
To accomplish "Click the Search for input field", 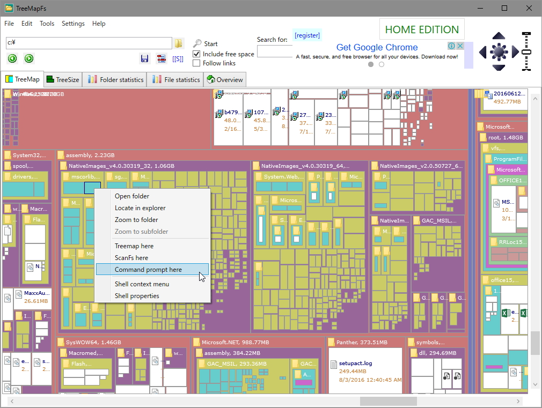I will click(275, 51).
